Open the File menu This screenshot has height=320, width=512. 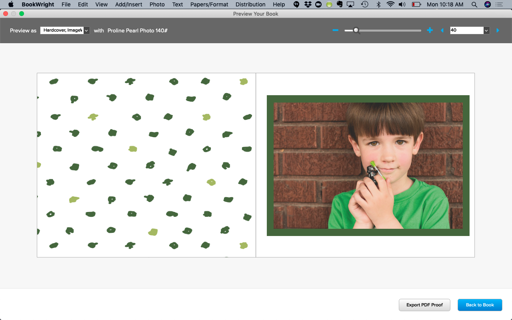66,4
